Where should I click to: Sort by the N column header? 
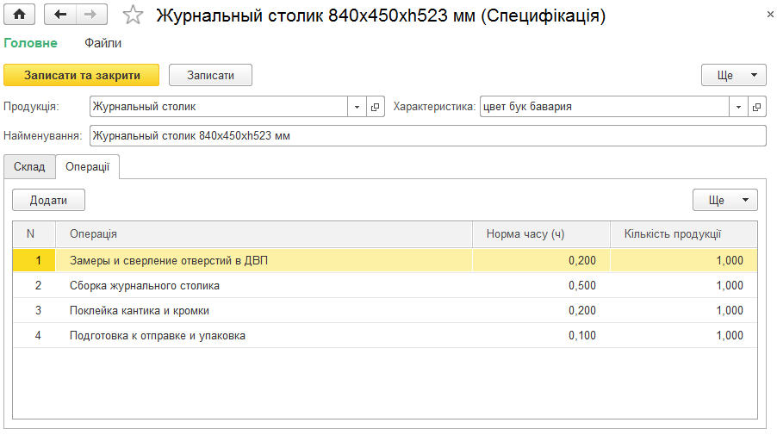coord(34,234)
